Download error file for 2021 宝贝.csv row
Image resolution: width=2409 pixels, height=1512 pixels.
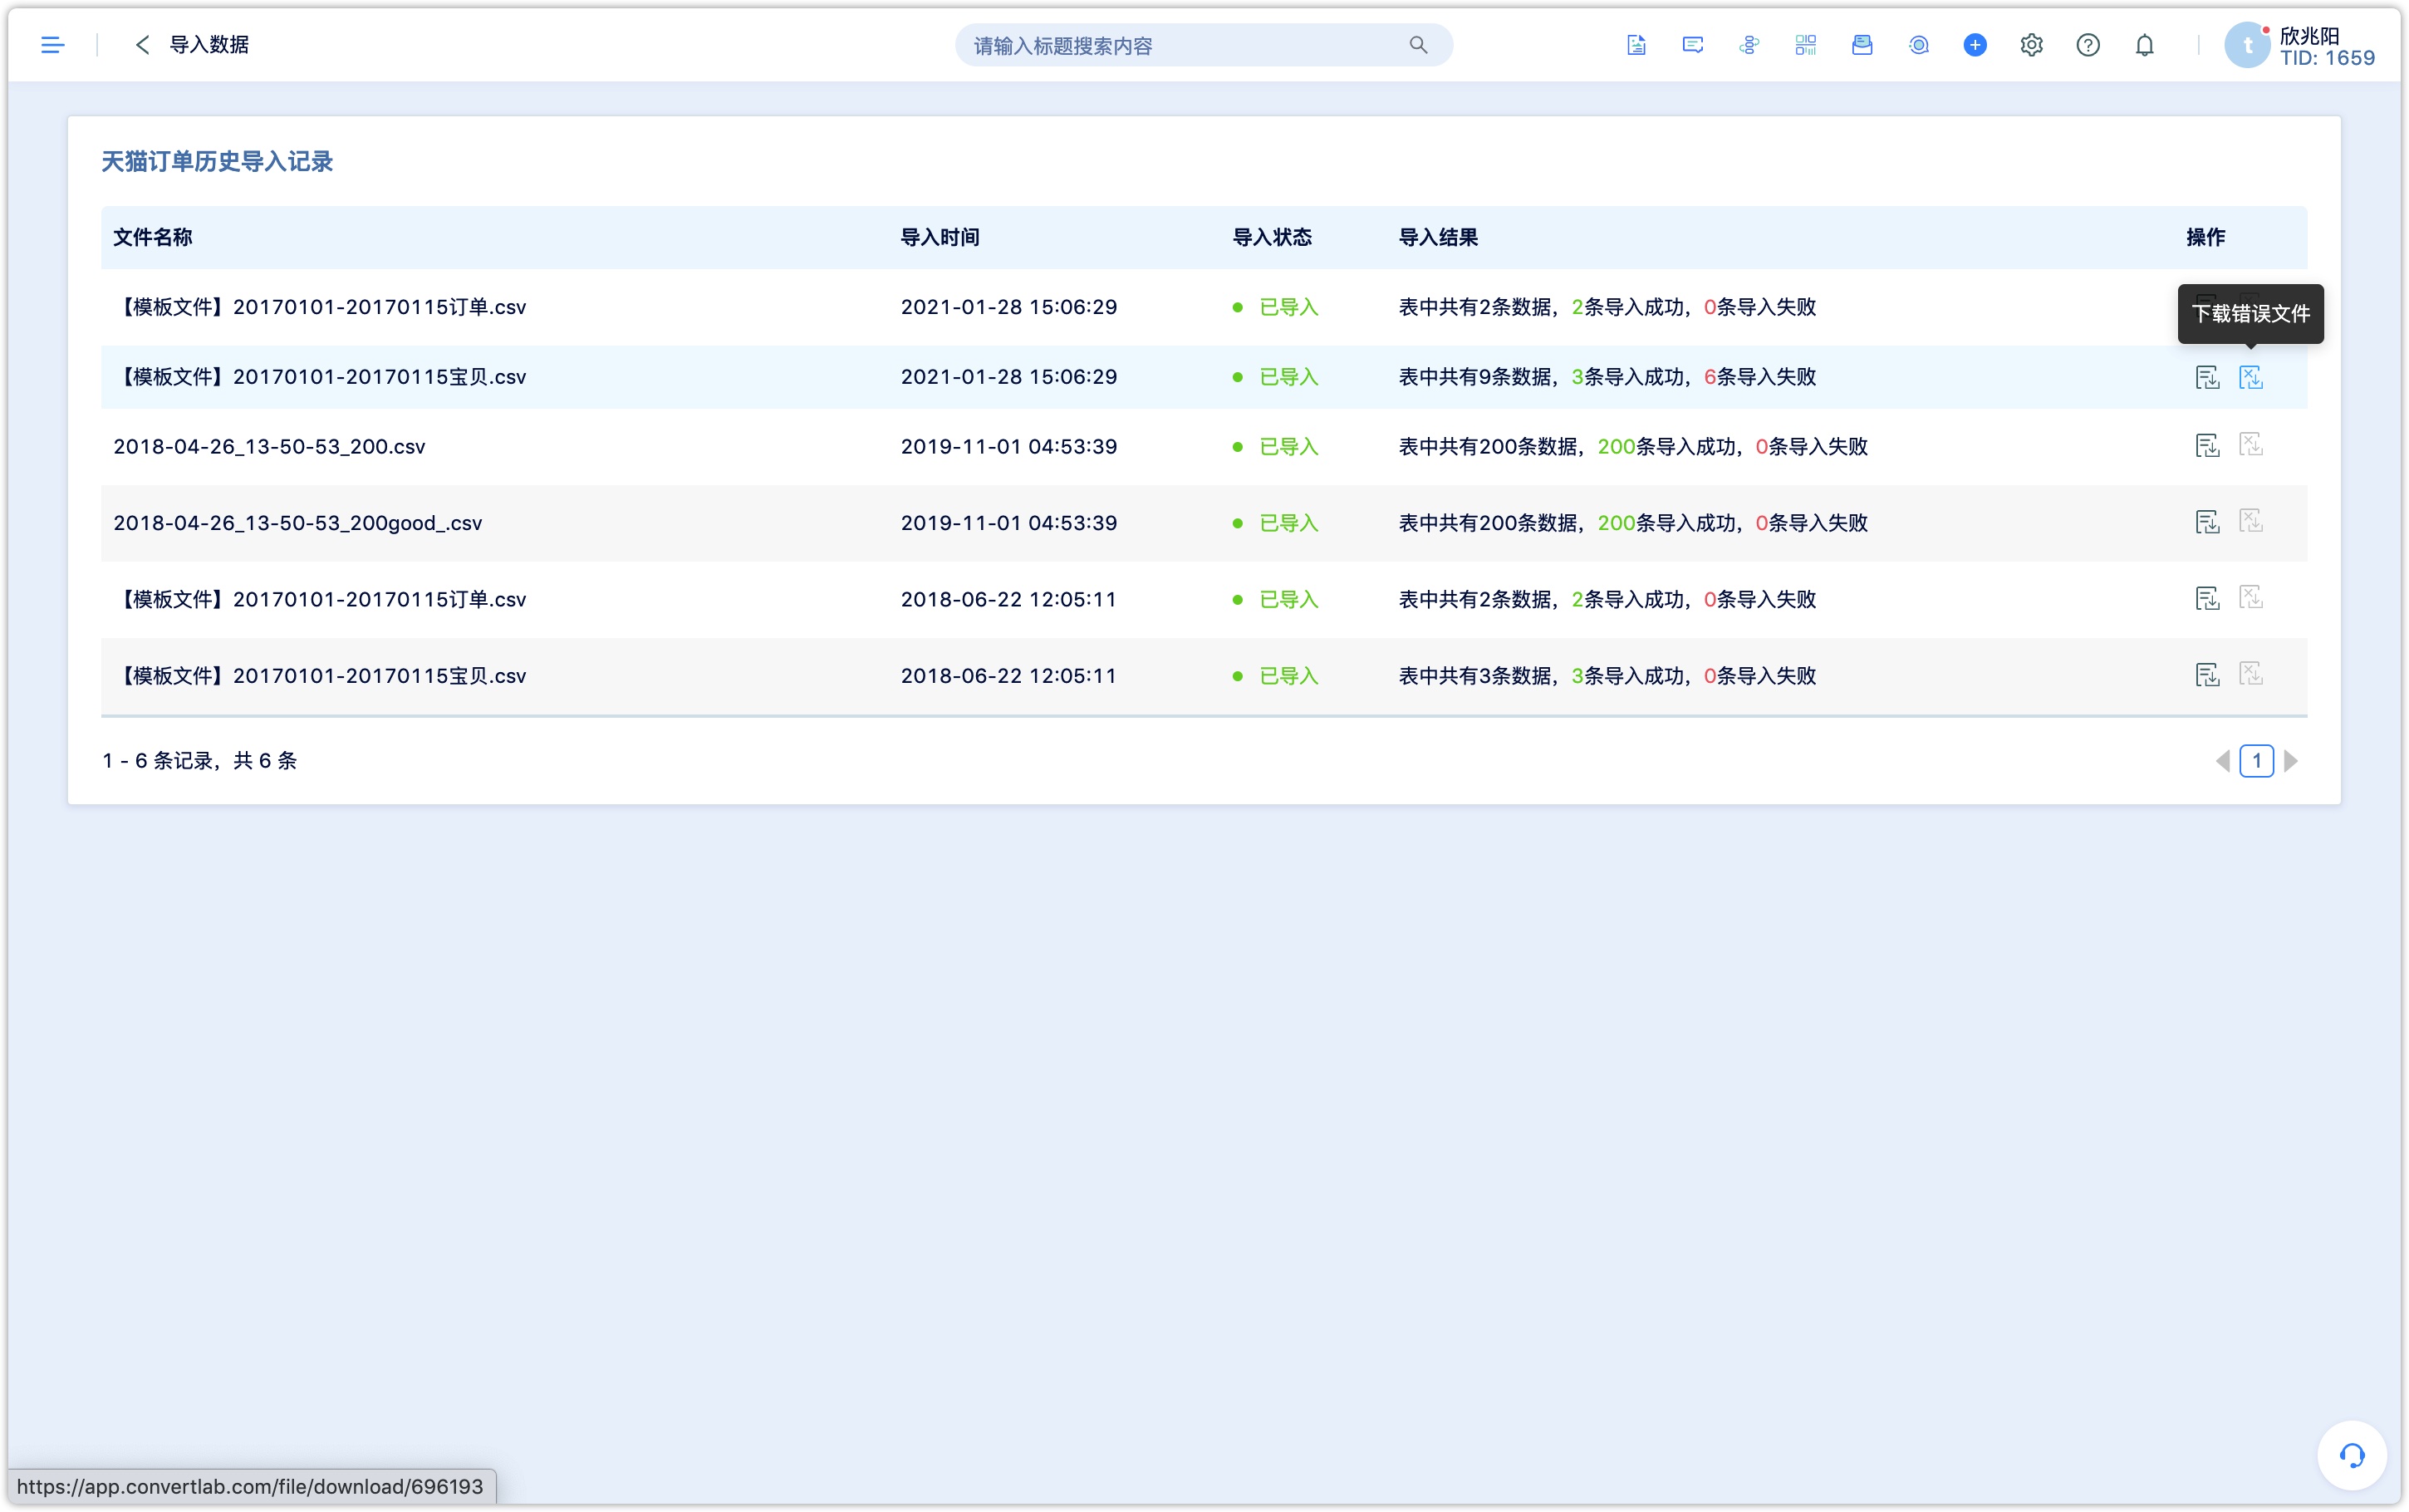point(2250,377)
